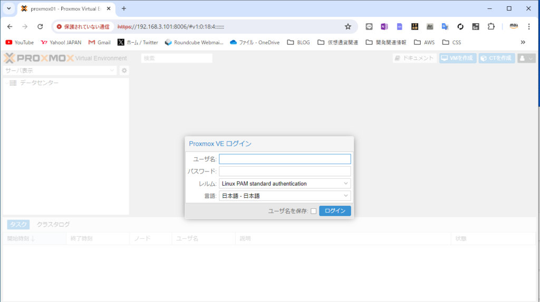
Task: Expand the 言語 language dropdown
Action: coord(285,196)
